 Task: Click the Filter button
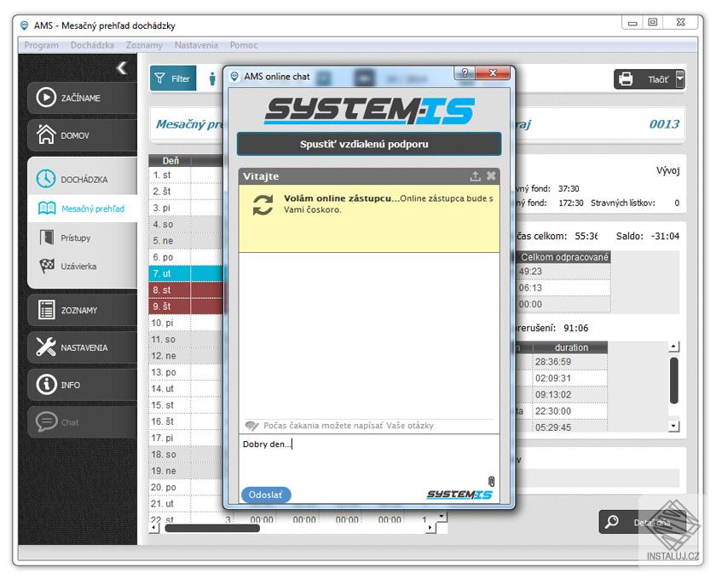point(172,78)
